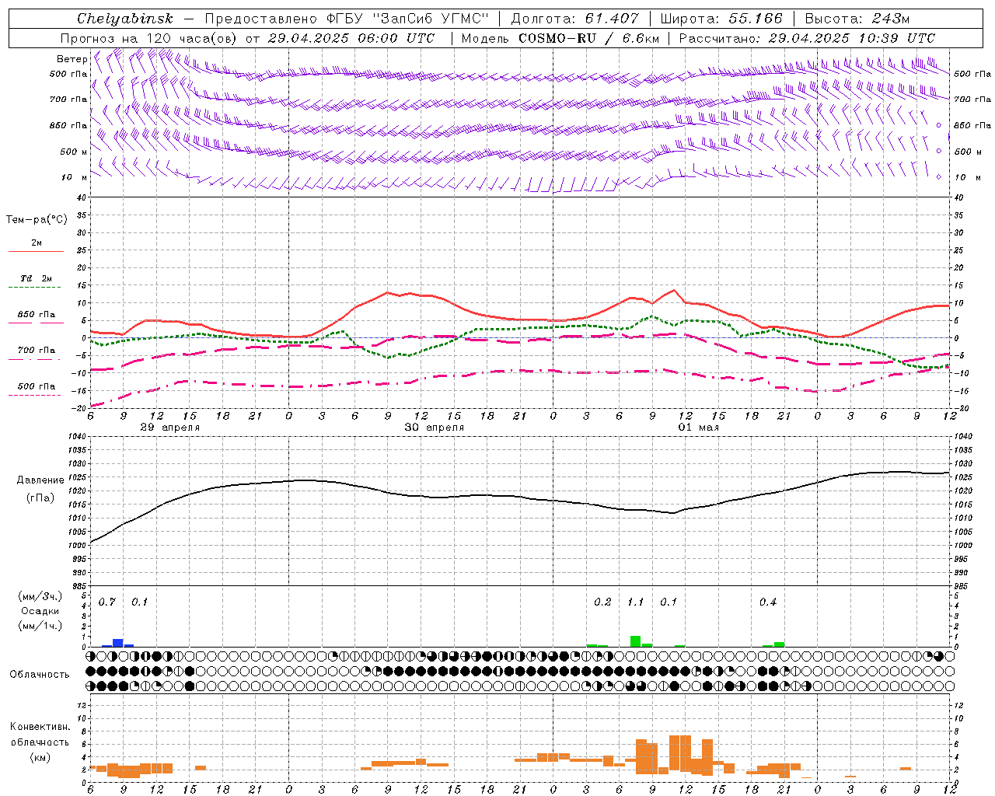Click the 01 мая date label
Screen dimensions: 995x796
tap(699, 428)
